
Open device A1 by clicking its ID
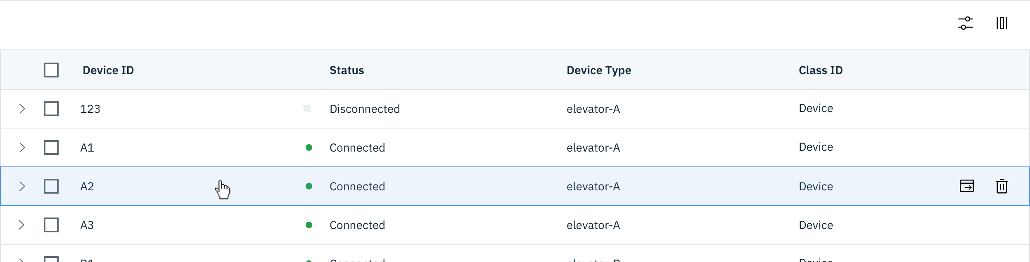pyautogui.click(x=88, y=147)
